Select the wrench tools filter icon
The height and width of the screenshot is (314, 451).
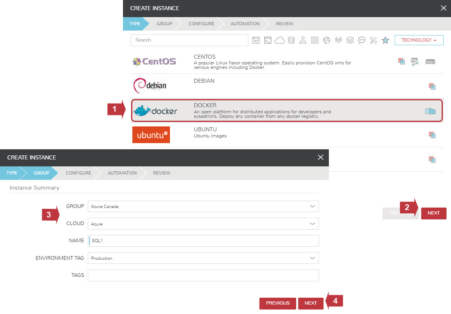373,40
